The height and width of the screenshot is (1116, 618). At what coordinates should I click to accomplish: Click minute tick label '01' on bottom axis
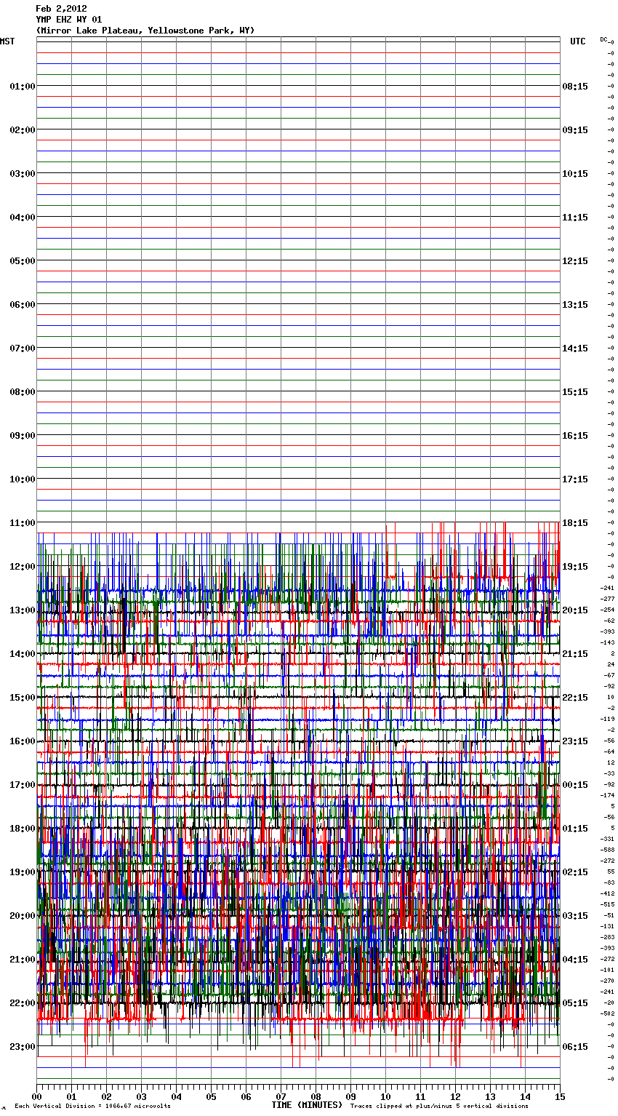click(71, 1096)
